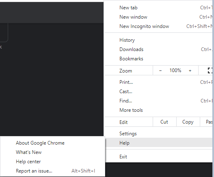Increase zoom with plus button
This screenshot has width=214, height=177.
pos(190,70)
